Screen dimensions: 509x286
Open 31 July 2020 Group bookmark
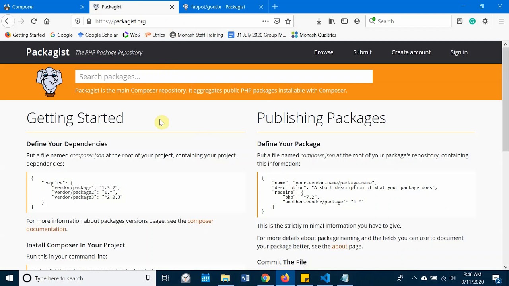tap(257, 35)
